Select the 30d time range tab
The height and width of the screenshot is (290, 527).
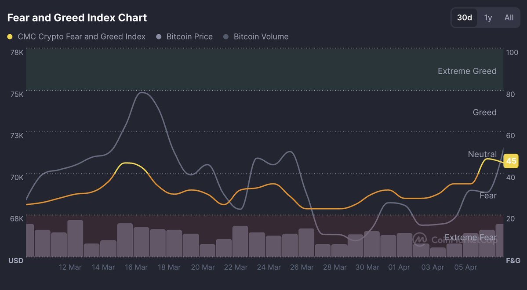pos(465,18)
